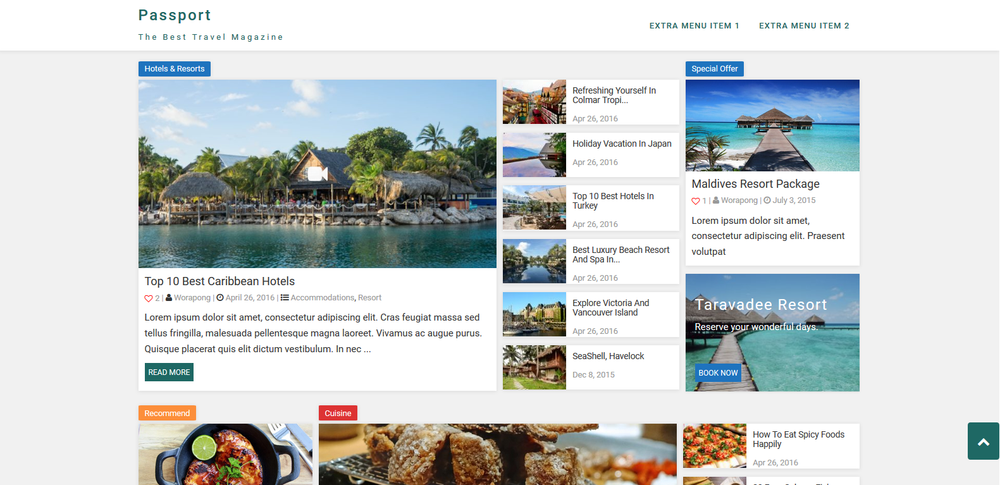Open the Hotels & Resorts category tag
The width and height of the screenshot is (1000, 485).
tap(175, 69)
